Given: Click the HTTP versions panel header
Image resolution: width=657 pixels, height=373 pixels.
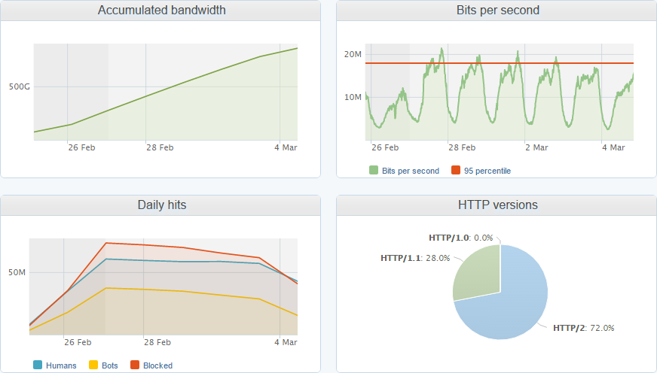Looking at the screenshot, I should [x=497, y=205].
